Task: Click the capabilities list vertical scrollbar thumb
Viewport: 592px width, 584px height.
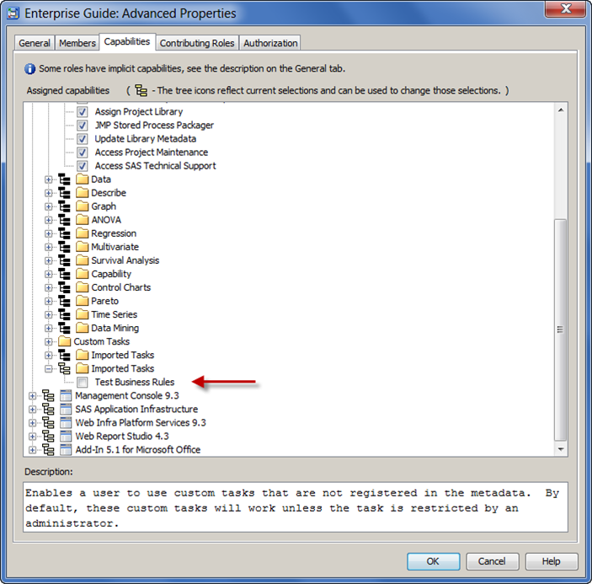Action: tap(560, 329)
